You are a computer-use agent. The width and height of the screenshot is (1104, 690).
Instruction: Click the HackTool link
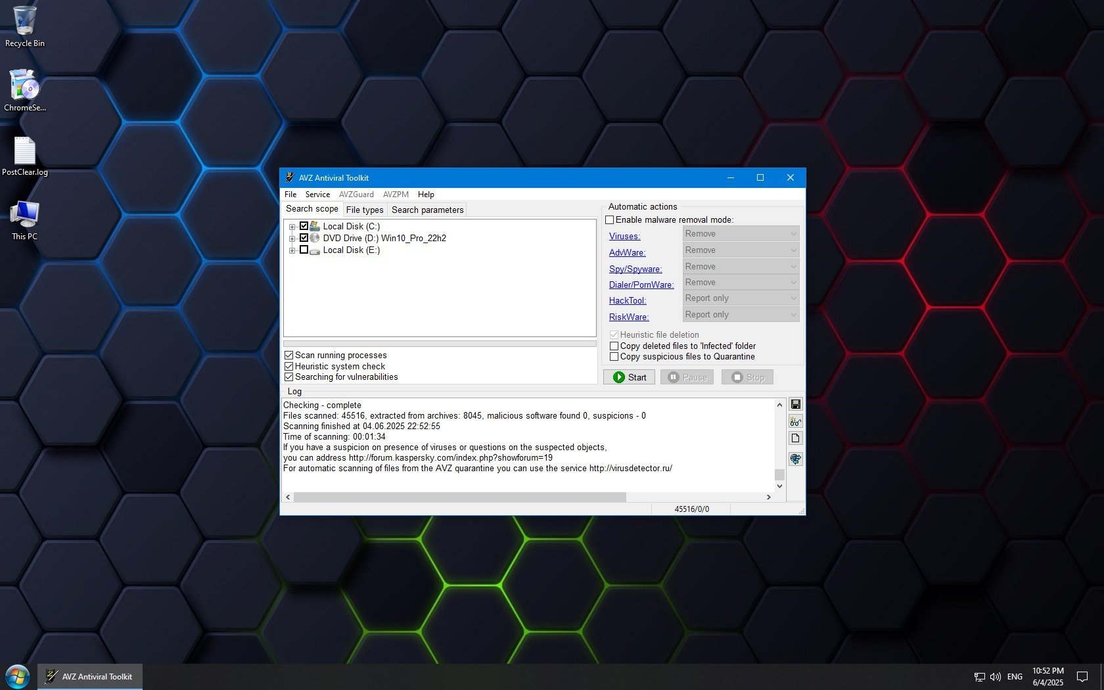click(627, 301)
